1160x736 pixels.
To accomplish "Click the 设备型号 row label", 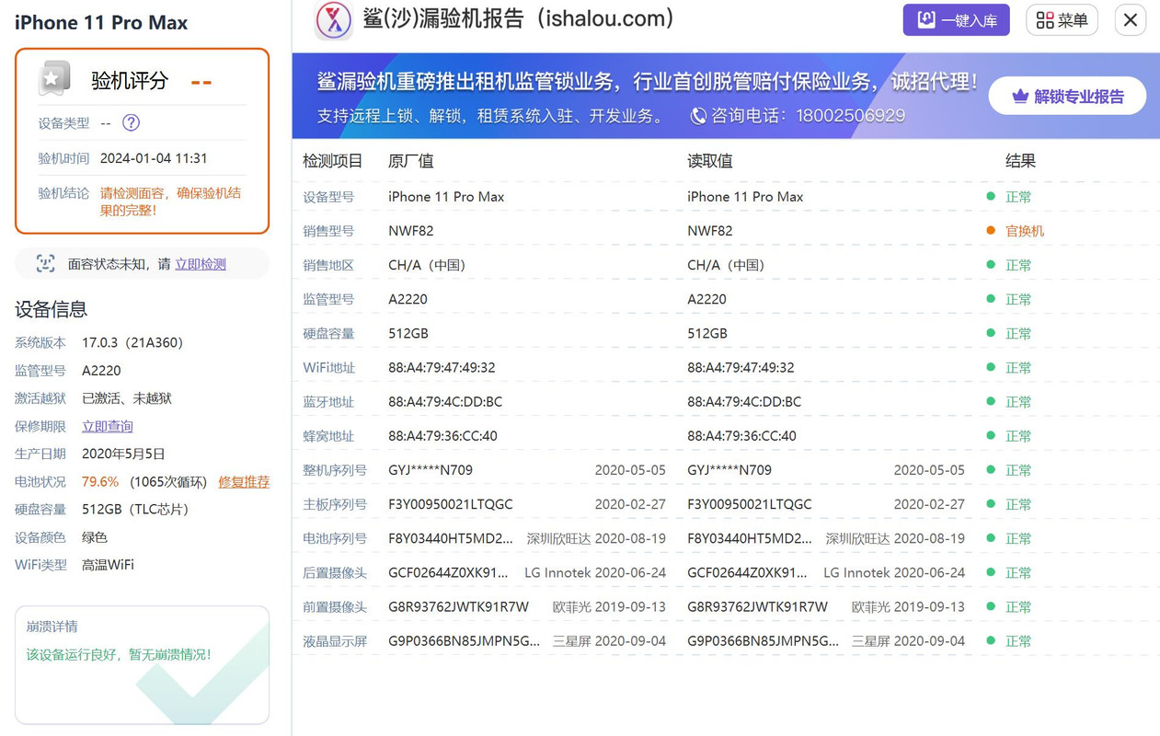I will pyautogui.click(x=328, y=197).
